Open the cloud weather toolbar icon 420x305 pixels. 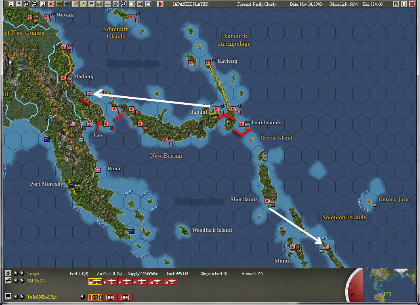click(148, 4)
